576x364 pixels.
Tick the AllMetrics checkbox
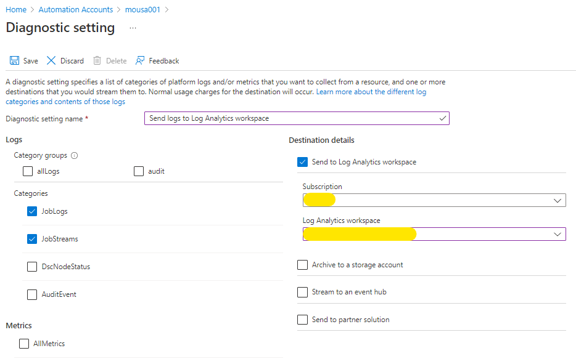point(24,344)
